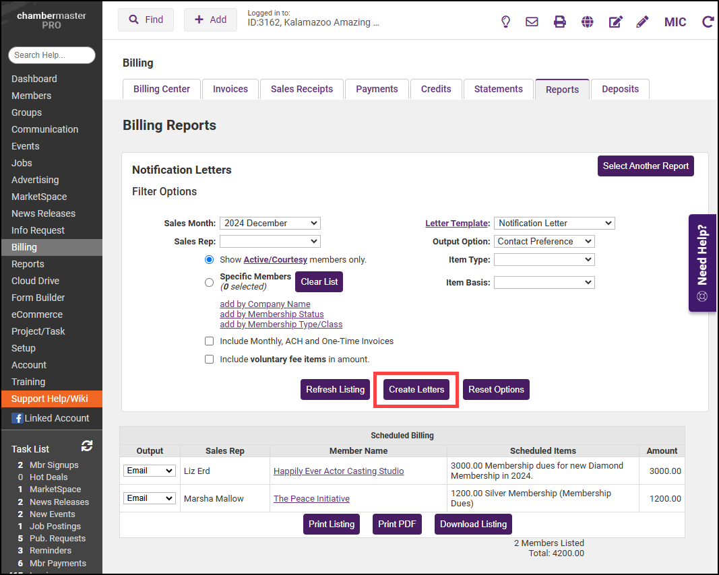
Task: Click the Search Help input field
Action: [x=52, y=55]
